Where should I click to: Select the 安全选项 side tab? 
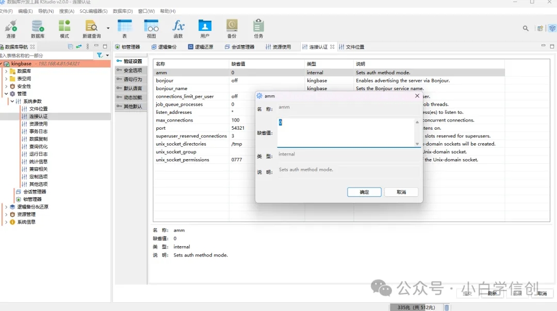coord(130,70)
